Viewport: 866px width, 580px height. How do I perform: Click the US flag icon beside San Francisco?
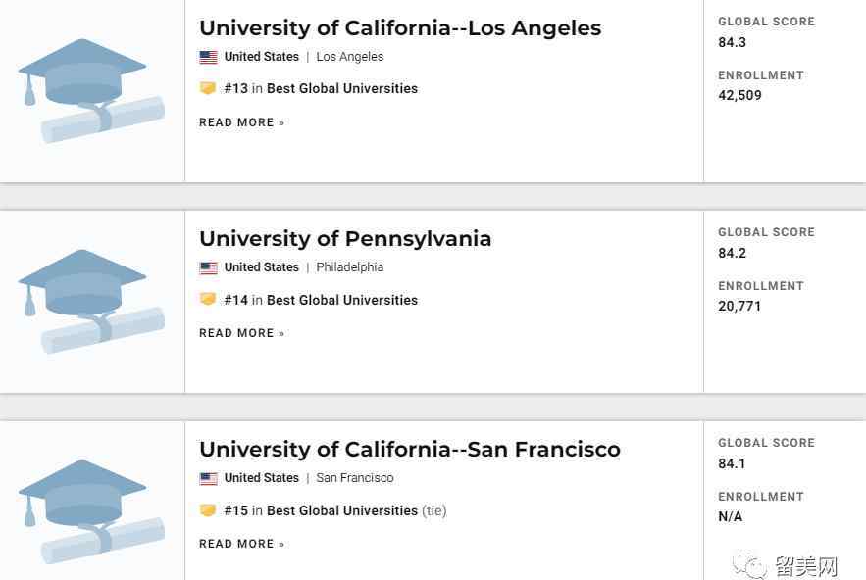[x=208, y=478]
